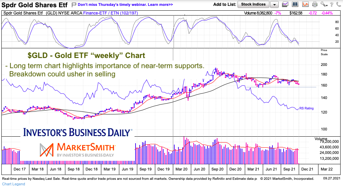Image resolution: width=343 pixels, height=186 pixels.
Task: Click the 09.27.2021 date stamp
Action: tap(332, 178)
